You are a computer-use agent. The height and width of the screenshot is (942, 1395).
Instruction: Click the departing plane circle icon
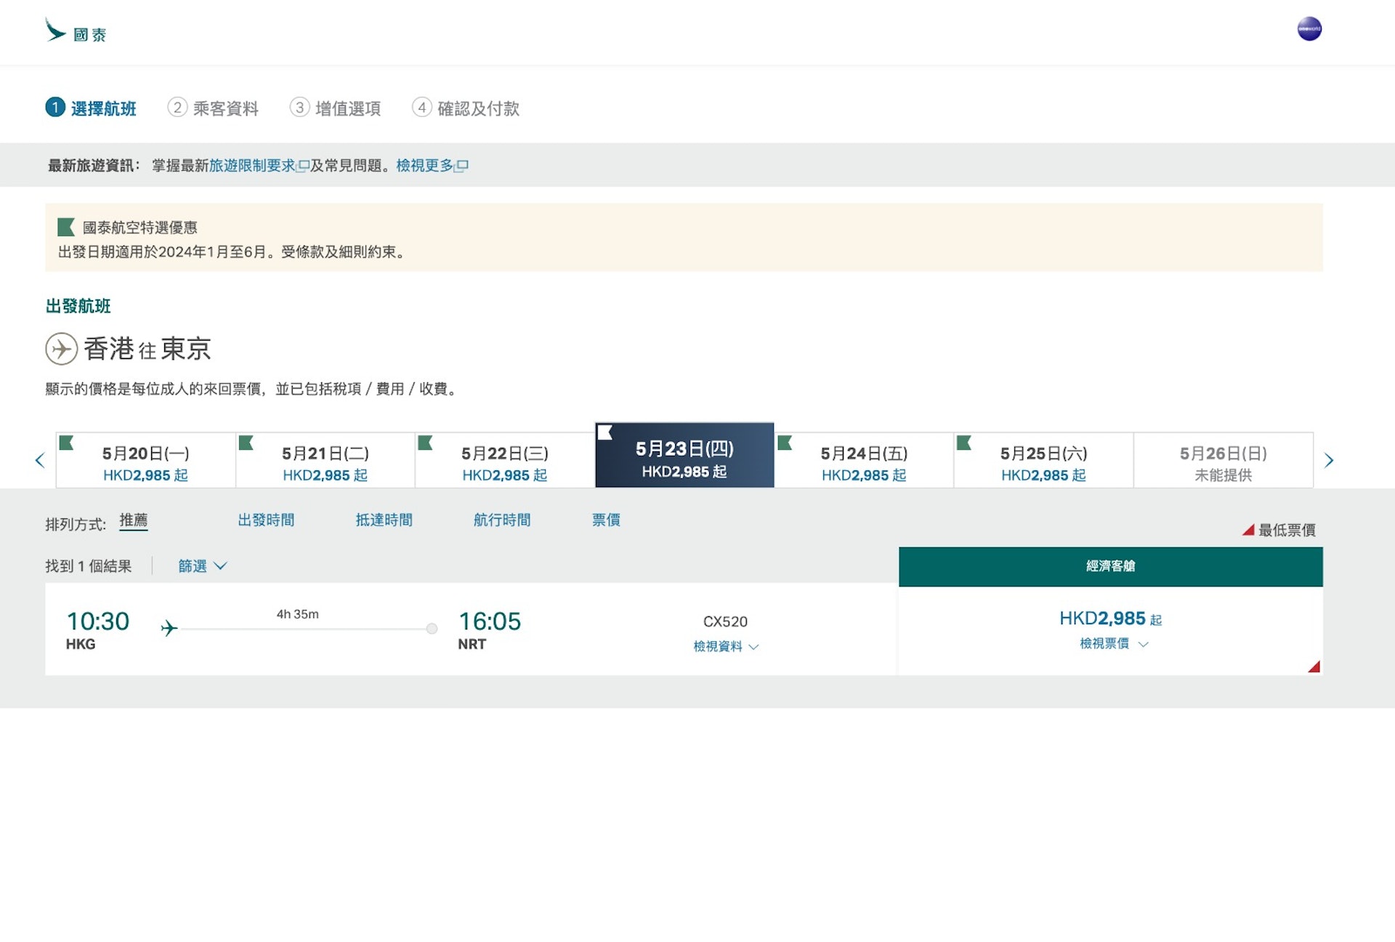pyautogui.click(x=62, y=349)
